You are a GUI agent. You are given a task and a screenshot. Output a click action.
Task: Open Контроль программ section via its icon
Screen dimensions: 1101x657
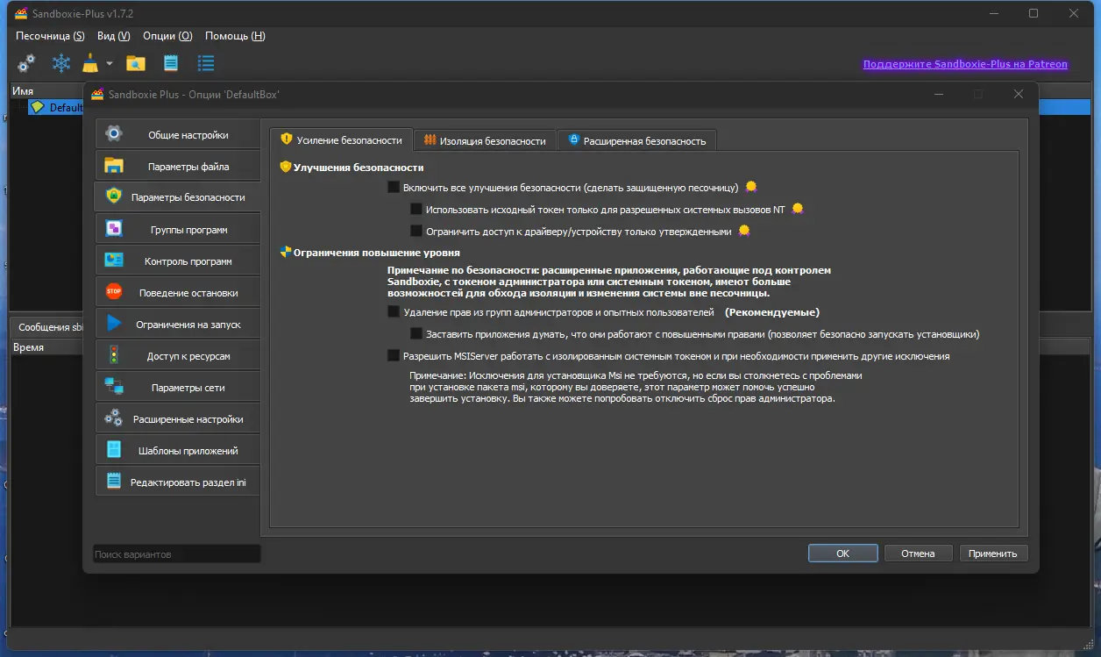coord(114,261)
